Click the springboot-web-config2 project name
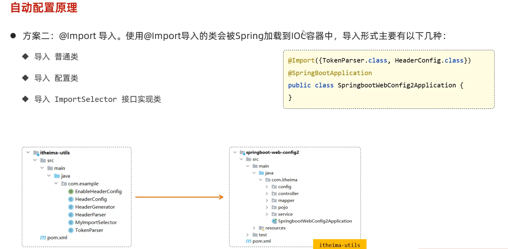 [x=273, y=152]
